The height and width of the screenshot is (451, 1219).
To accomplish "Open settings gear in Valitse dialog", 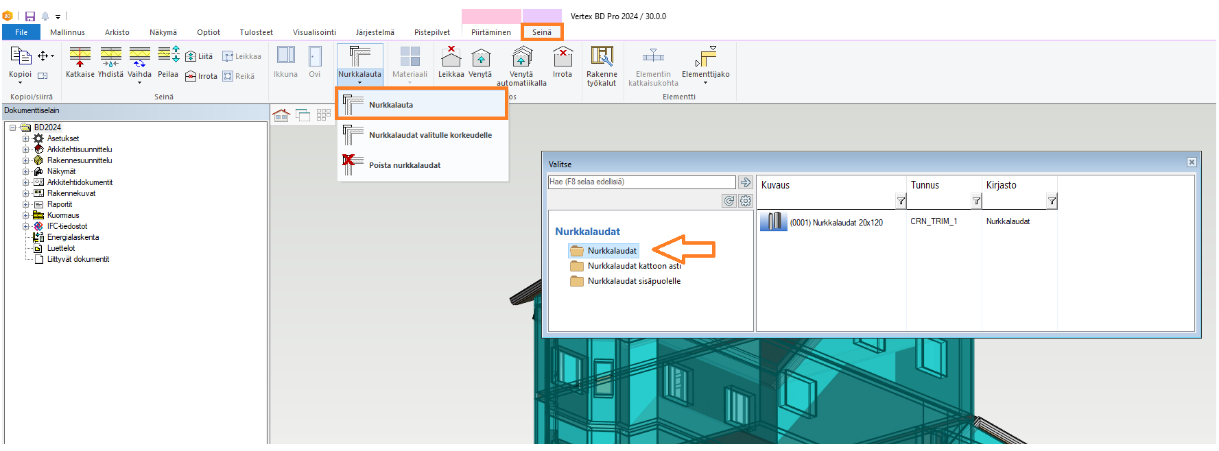I will (746, 201).
